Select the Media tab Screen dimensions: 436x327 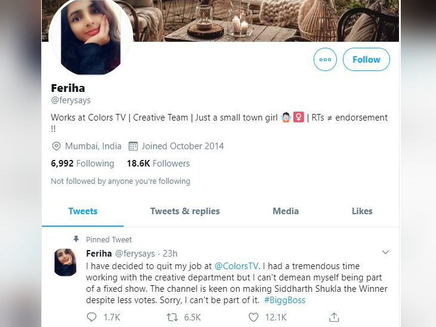pos(285,211)
